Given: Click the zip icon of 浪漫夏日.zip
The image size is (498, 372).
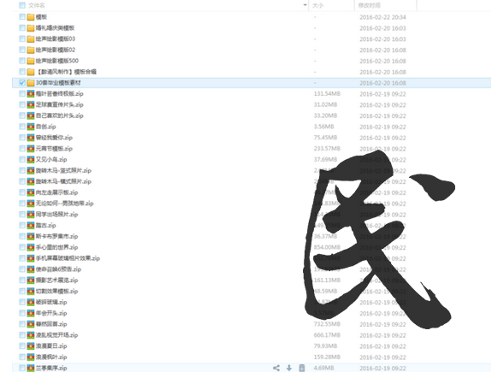Looking at the screenshot, I should 31,346.
